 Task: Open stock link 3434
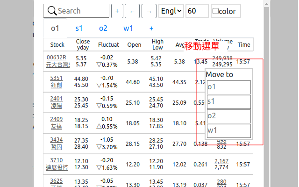click(x=57, y=140)
